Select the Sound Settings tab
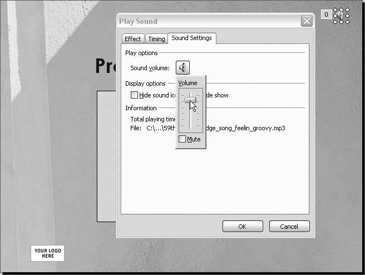Viewport: 365px width, 275px height. [191, 38]
